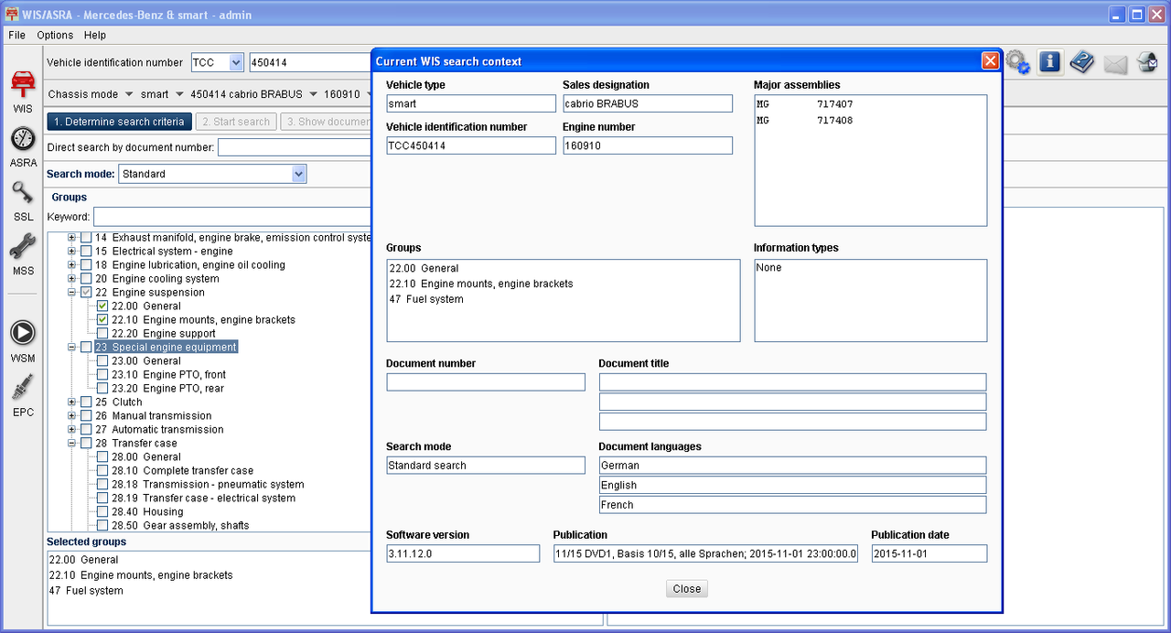Tick the 14 Exhaust manifold checkbox

(86, 237)
